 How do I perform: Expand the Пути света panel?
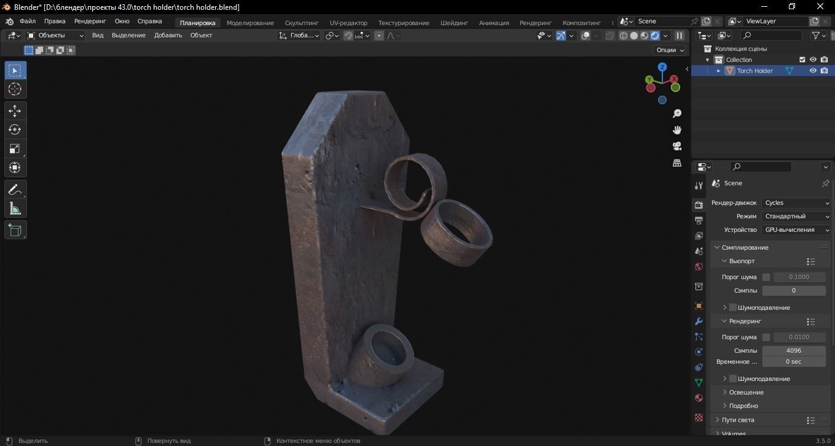click(738, 420)
